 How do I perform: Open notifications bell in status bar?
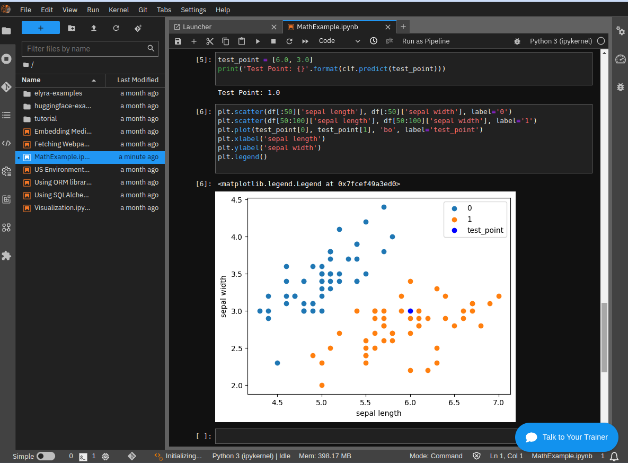[614, 456]
